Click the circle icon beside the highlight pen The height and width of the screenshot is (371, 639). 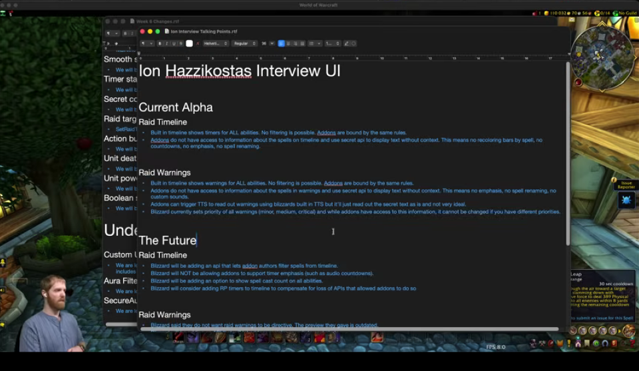pos(353,43)
